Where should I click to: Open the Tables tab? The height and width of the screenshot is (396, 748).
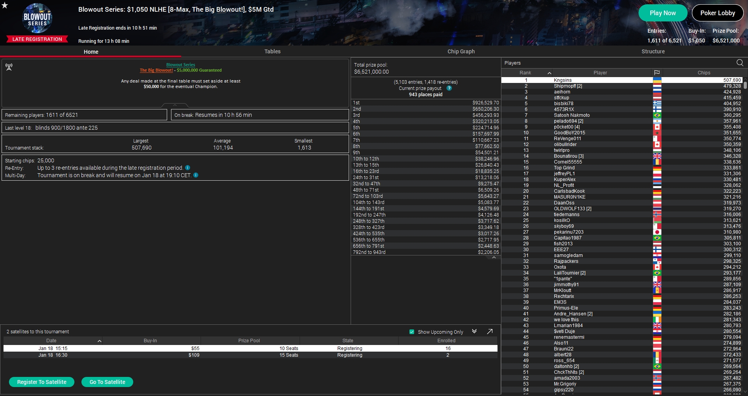coord(272,51)
